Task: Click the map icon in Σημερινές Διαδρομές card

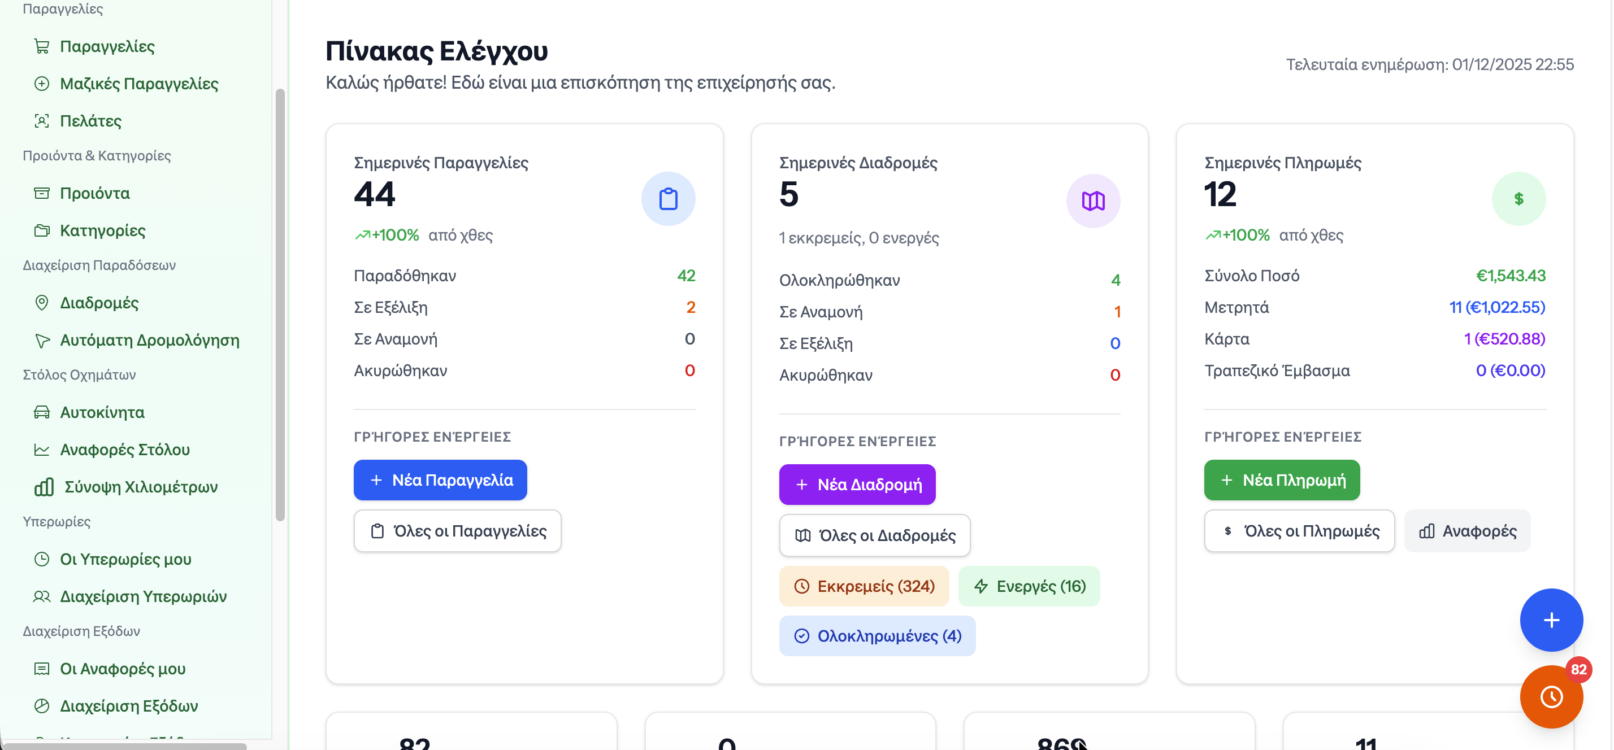Action: tap(1093, 201)
